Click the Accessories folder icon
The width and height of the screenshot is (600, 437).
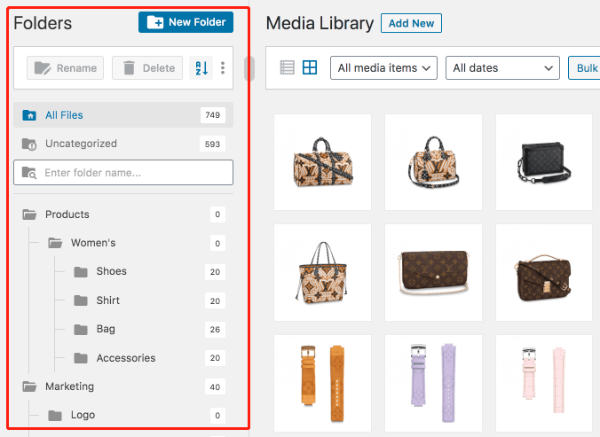[x=81, y=358]
